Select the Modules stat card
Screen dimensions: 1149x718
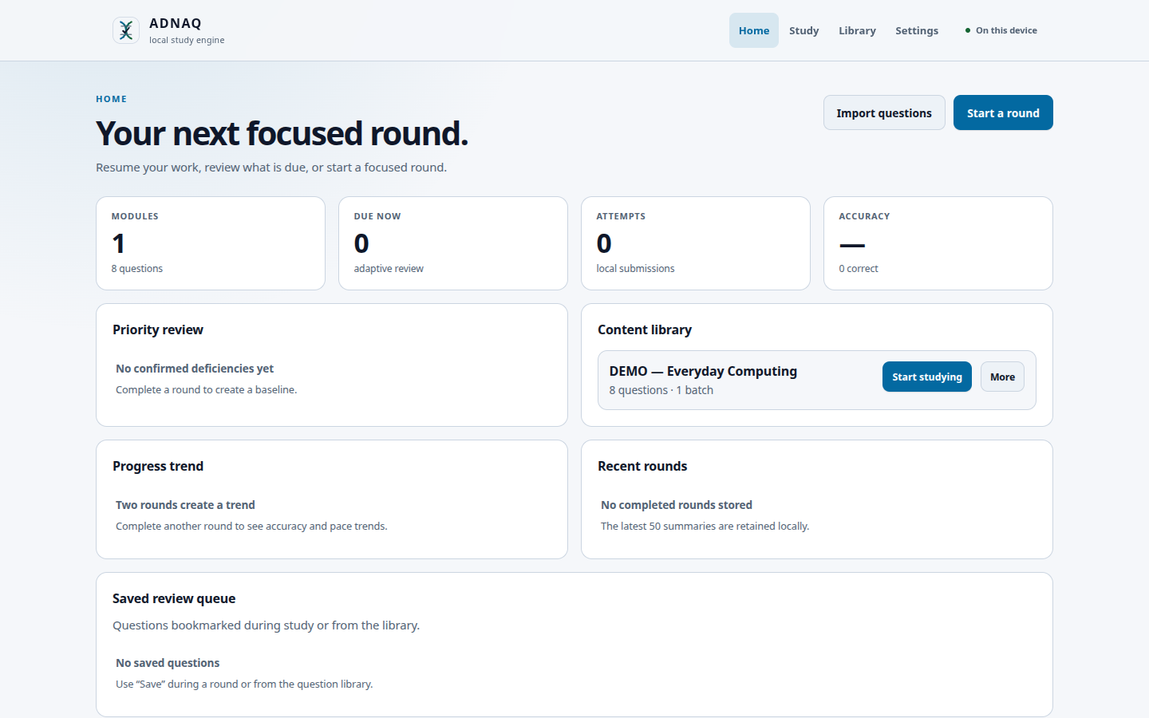pos(211,243)
